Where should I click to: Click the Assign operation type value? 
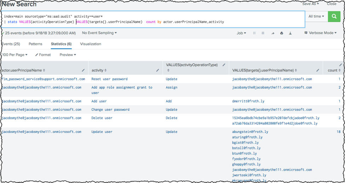tap(172, 87)
